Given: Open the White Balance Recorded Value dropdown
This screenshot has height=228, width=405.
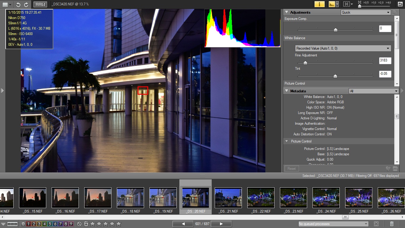Looking at the screenshot, I should (x=343, y=48).
